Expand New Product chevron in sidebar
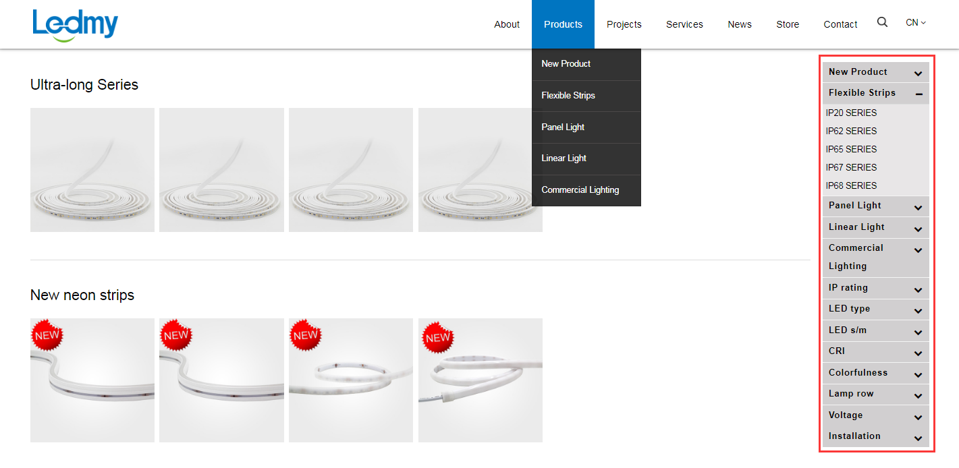 pos(918,74)
